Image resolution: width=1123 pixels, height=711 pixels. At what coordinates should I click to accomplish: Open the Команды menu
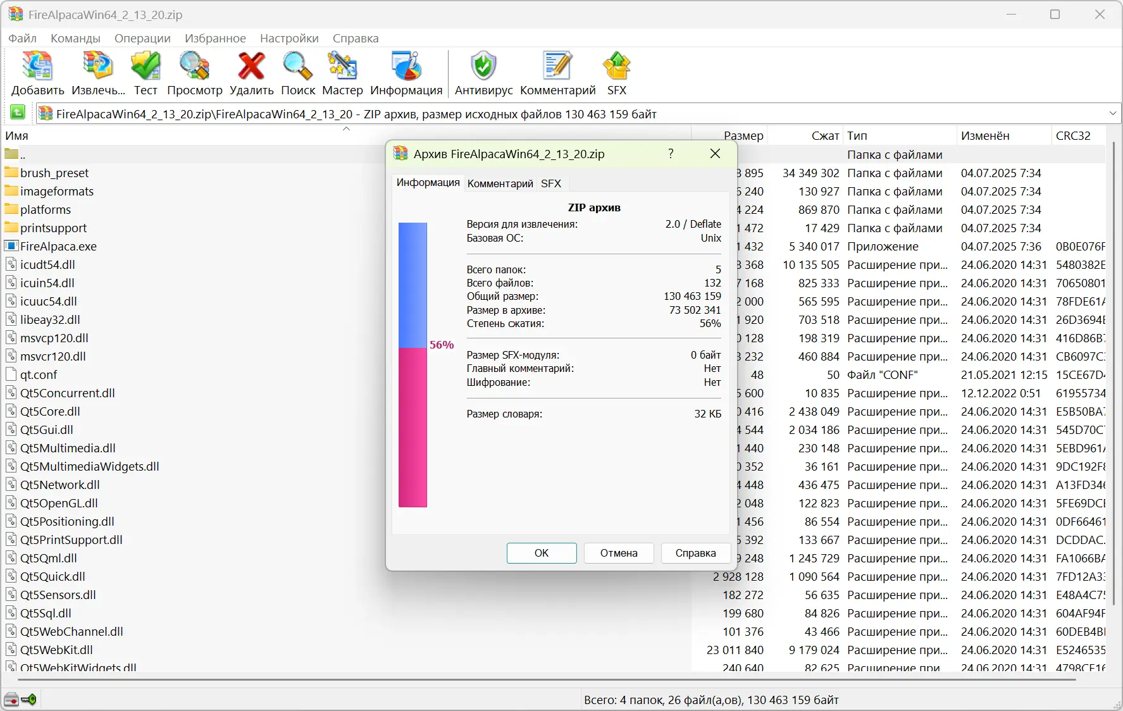pos(75,38)
